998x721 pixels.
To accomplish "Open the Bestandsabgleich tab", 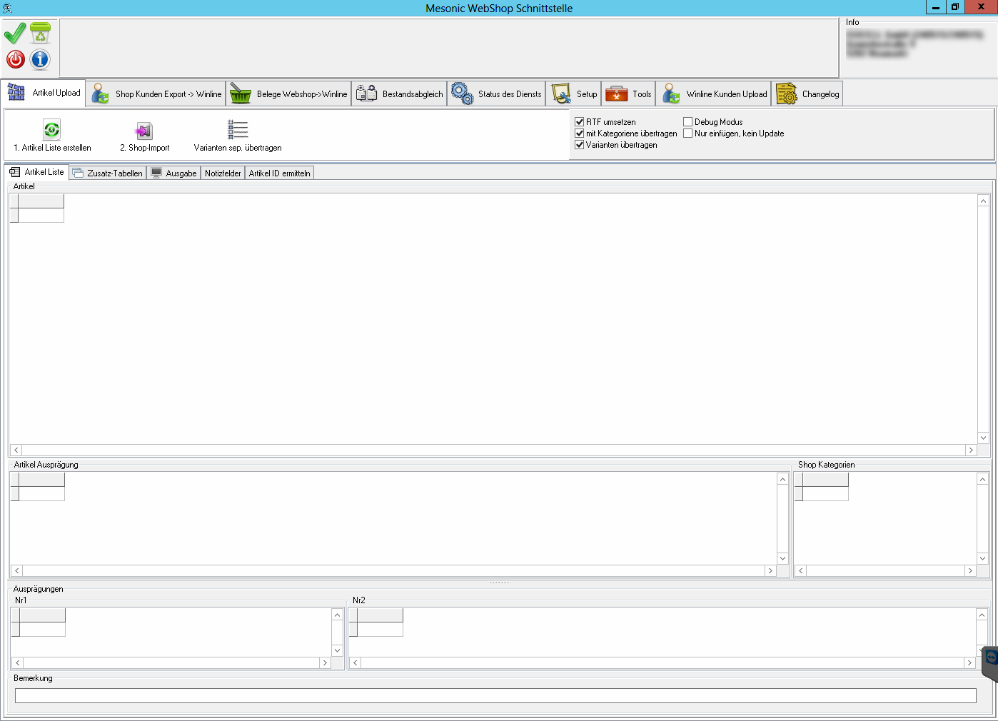I will pyautogui.click(x=399, y=94).
